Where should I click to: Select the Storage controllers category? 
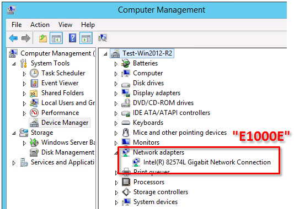click(x=161, y=192)
